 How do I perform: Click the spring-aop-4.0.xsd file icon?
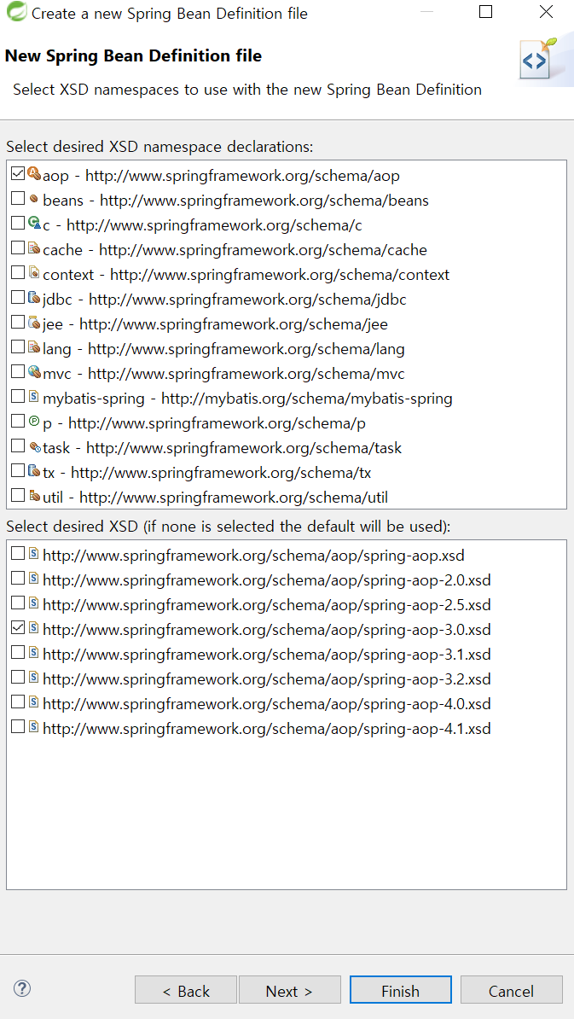click(x=34, y=702)
